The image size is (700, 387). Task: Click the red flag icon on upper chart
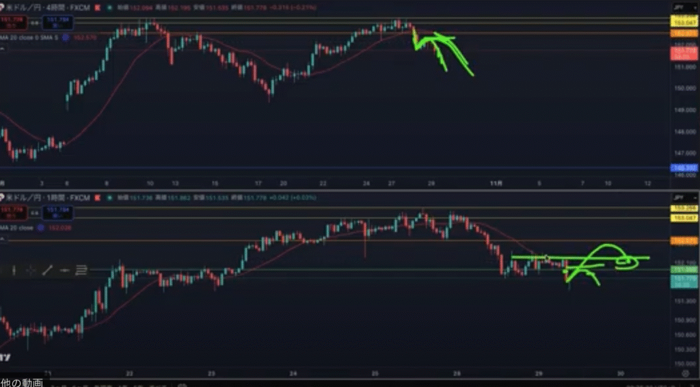[98, 6]
